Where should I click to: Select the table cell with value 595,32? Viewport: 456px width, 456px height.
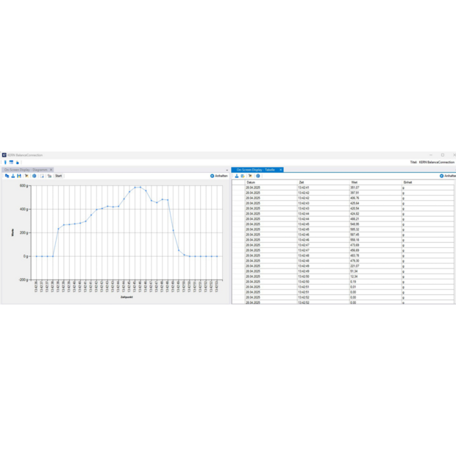[355, 229]
